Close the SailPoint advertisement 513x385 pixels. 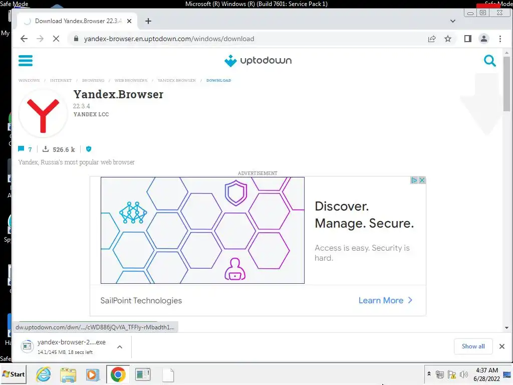(422, 180)
